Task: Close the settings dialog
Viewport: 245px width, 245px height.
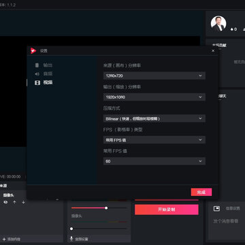Action: pos(213,51)
